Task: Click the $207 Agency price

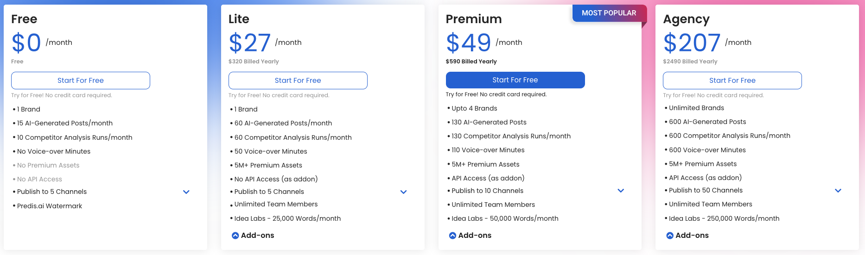Action: [692, 43]
